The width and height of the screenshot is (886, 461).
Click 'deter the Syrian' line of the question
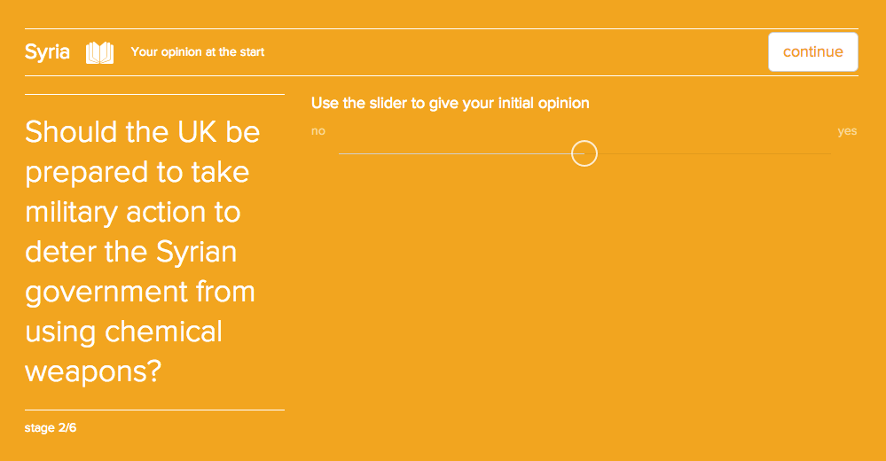[x=131, y=252]
